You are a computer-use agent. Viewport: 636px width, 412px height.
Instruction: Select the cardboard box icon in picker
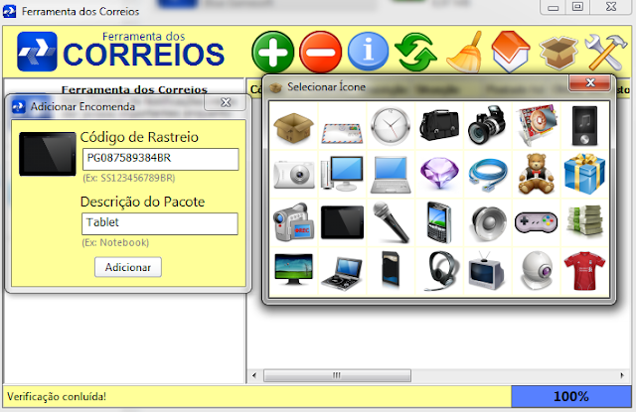[x=294, y=126]
